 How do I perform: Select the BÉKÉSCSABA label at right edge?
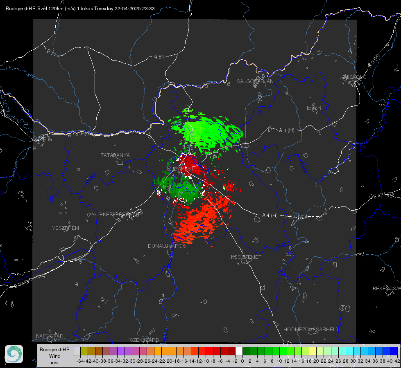(387, 288)
